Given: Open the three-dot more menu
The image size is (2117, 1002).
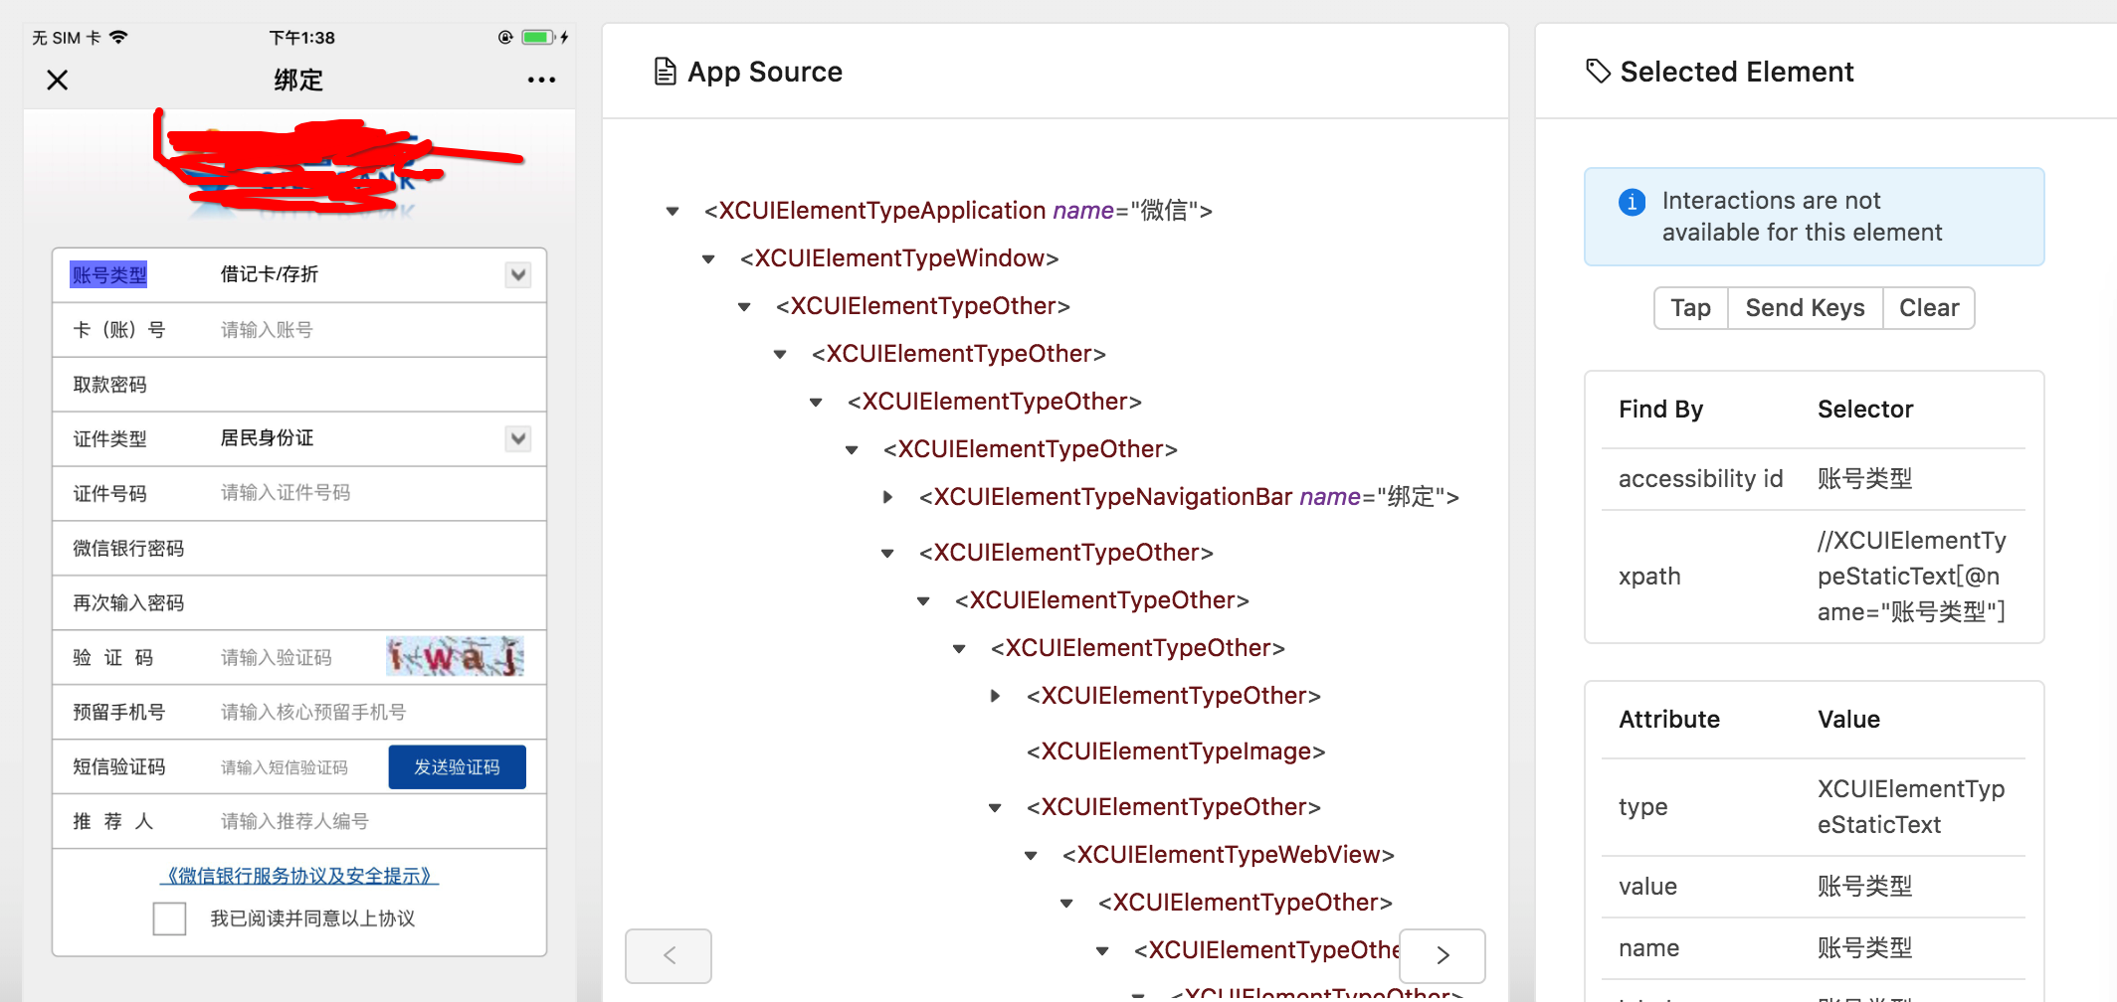Looking at the screenshot, I should pos(541,80).
